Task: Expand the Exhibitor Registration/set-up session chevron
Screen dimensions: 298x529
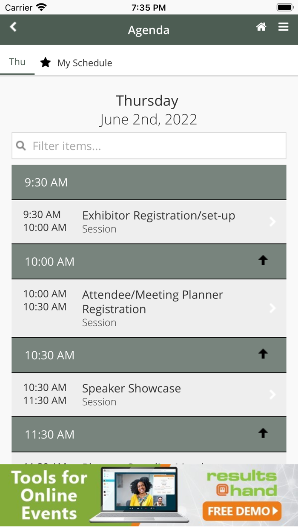Action: [x=272, y=221]
